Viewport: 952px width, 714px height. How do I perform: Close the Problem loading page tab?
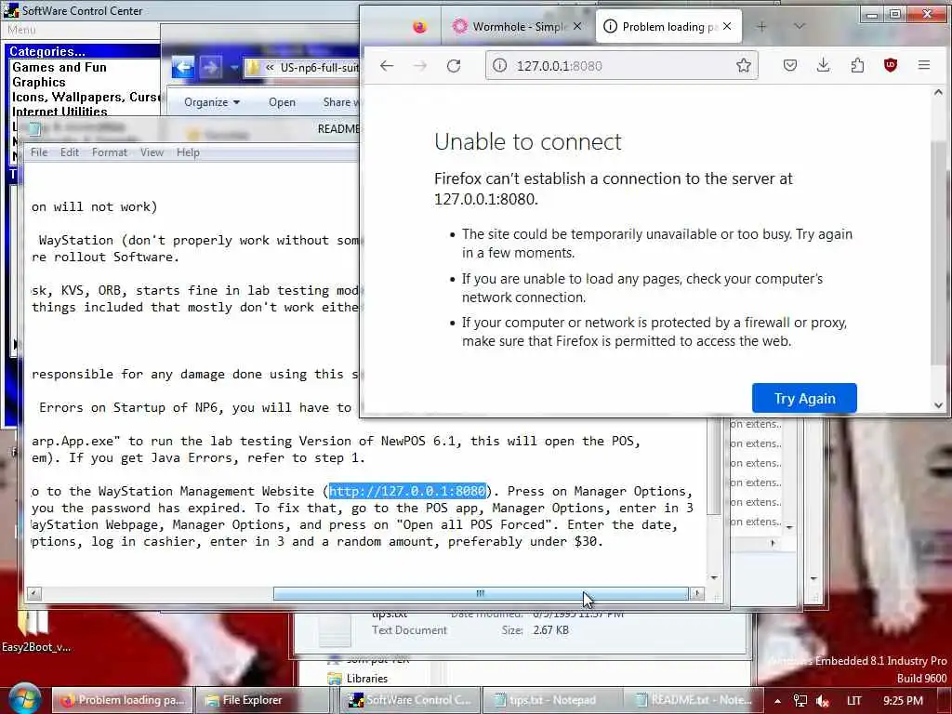(x=727, y=26)
